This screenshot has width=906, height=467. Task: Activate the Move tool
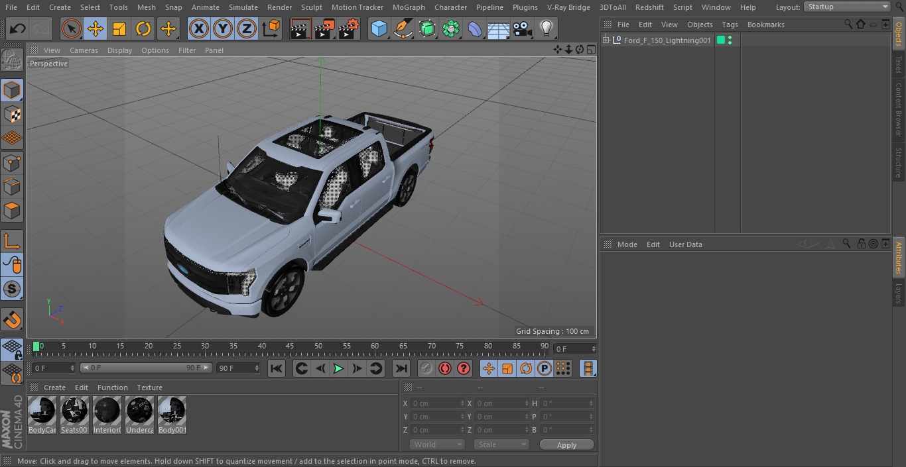[95, 28]
